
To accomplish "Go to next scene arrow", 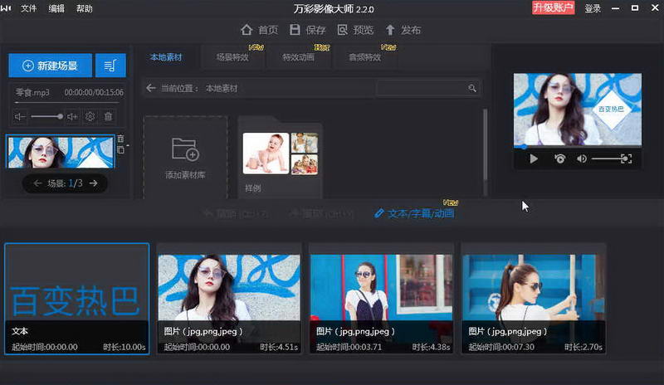I will (x=93, y=183).
